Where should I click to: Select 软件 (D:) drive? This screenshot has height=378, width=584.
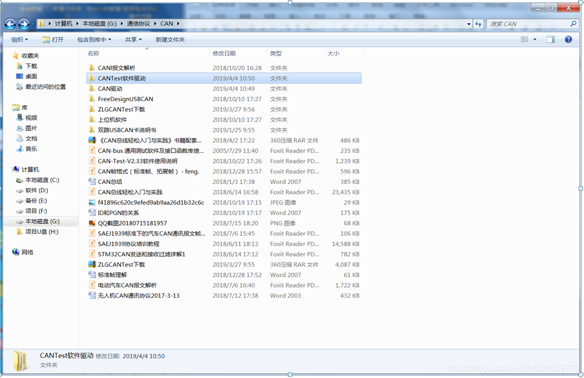[x=37, y=190]
